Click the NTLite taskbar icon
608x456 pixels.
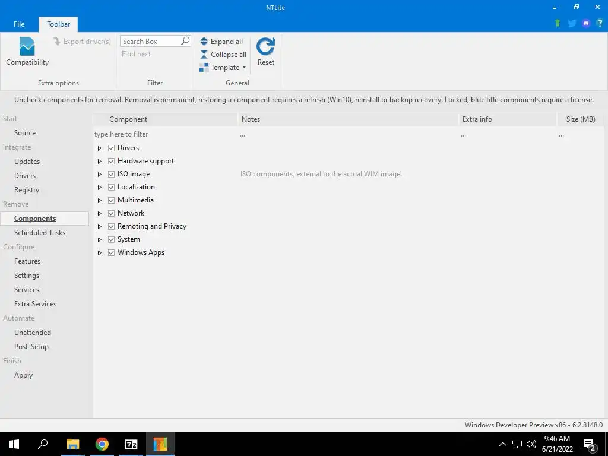[x=160, y=444]
